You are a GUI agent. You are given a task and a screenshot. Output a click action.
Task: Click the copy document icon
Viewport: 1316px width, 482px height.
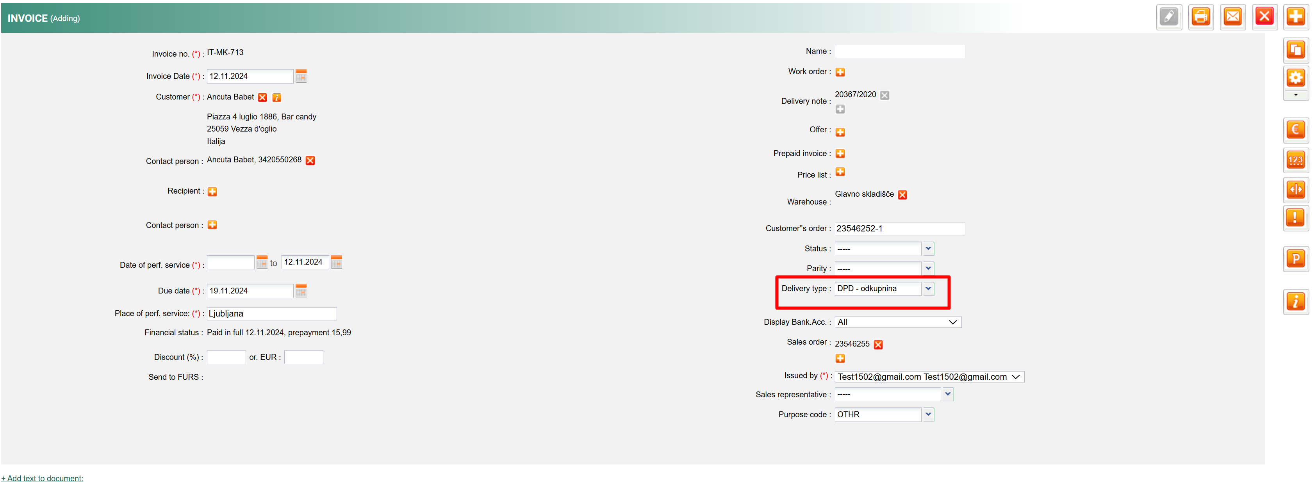(x=1295, y=50)
